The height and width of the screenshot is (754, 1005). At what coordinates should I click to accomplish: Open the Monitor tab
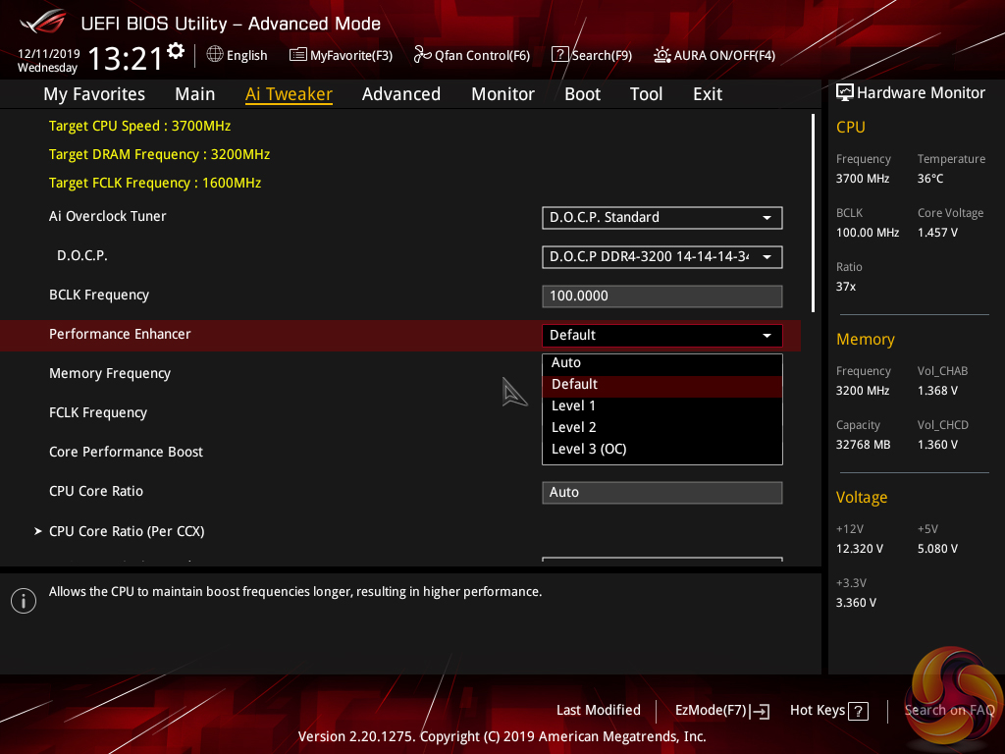click(x=502, y=94)
